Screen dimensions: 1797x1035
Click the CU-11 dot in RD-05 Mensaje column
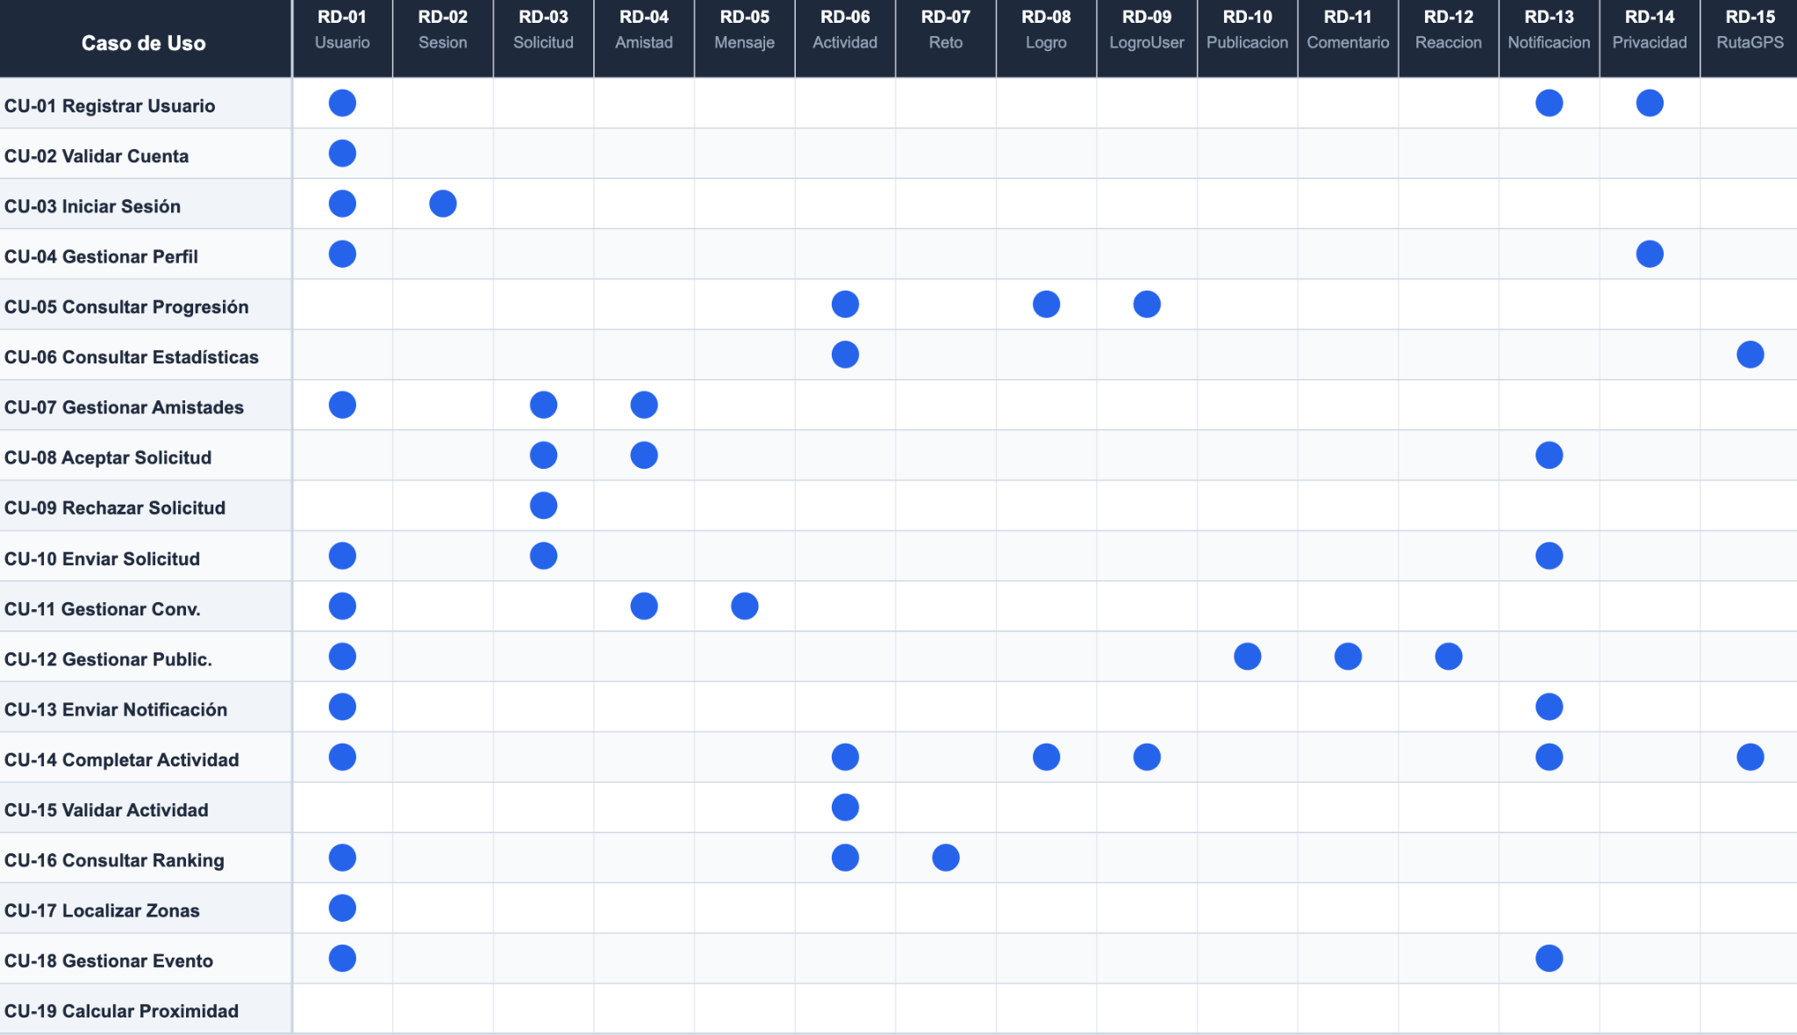click(x=744, y=606)
